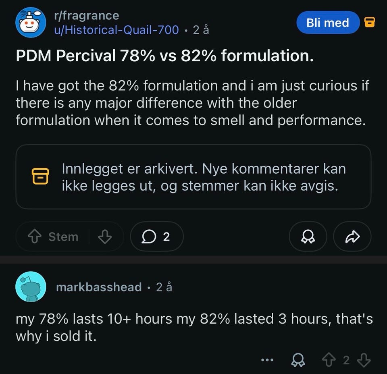
Task: Open the r/fragrance subreddit avatar
Action: pyautogui.click(x=31, y=23)
